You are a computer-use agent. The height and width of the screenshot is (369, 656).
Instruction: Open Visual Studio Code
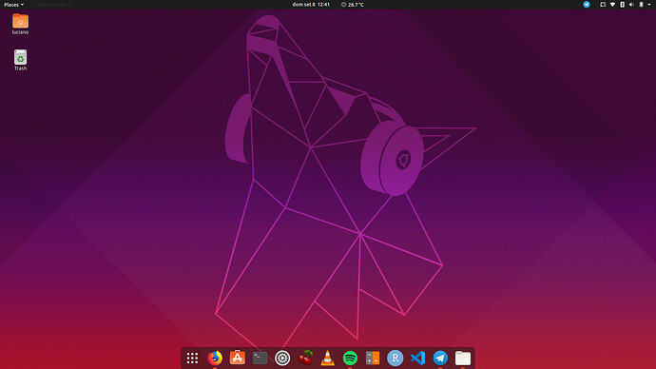tap(417, 359)
